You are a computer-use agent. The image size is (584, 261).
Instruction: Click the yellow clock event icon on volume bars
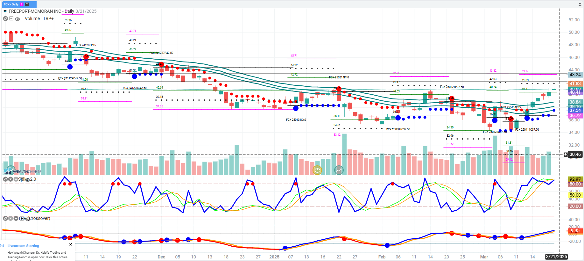[317, 170]
